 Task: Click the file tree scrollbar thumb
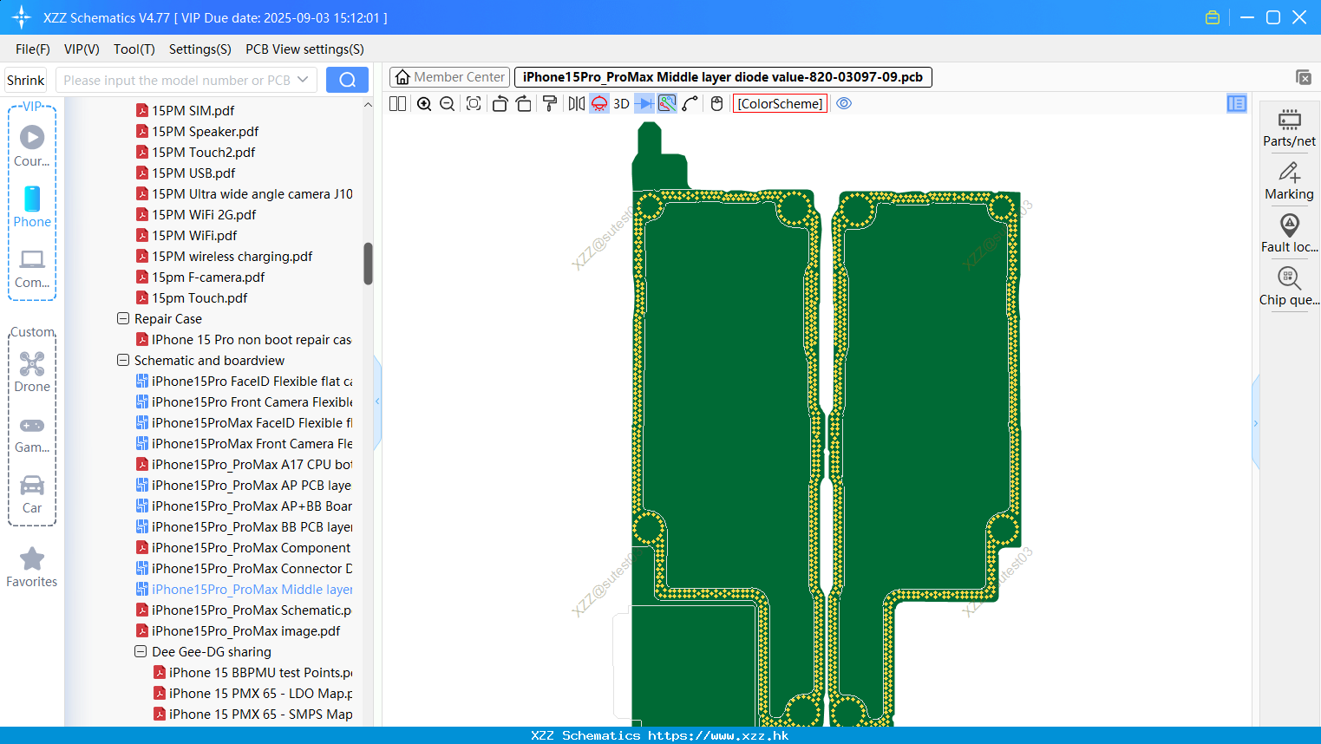368,264
